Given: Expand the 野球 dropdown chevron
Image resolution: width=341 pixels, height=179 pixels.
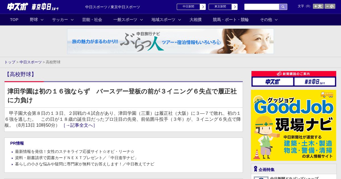Looking at the screenshot, I should (x=42, y=20).
